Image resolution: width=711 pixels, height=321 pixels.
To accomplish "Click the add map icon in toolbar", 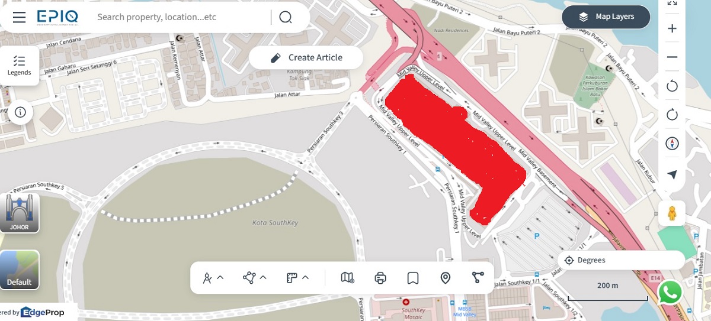I will [348, 277].
